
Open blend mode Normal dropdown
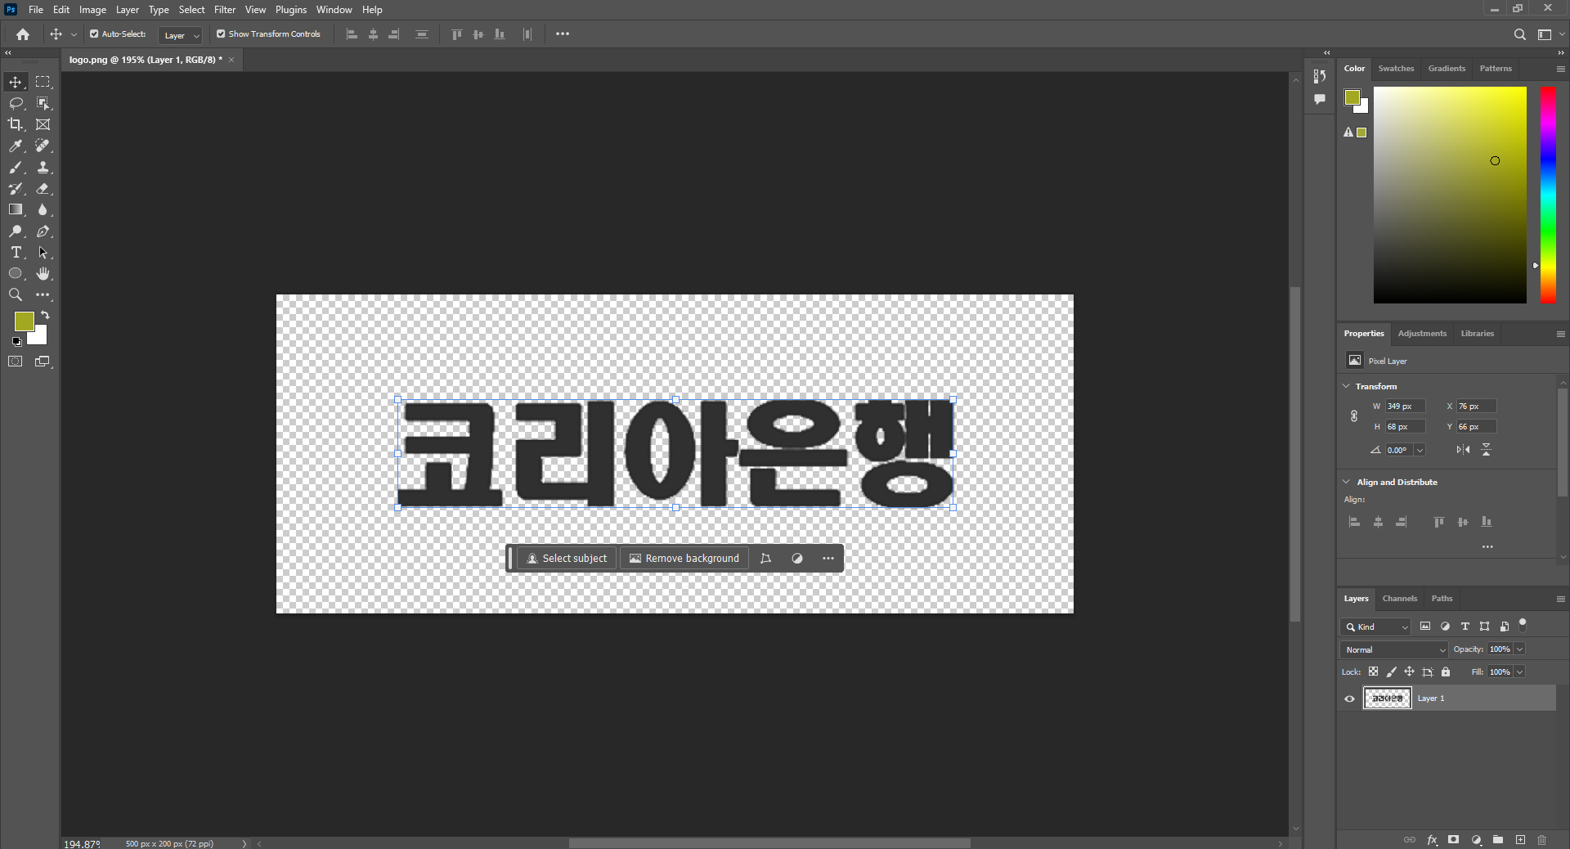[x=1394, y=649]
